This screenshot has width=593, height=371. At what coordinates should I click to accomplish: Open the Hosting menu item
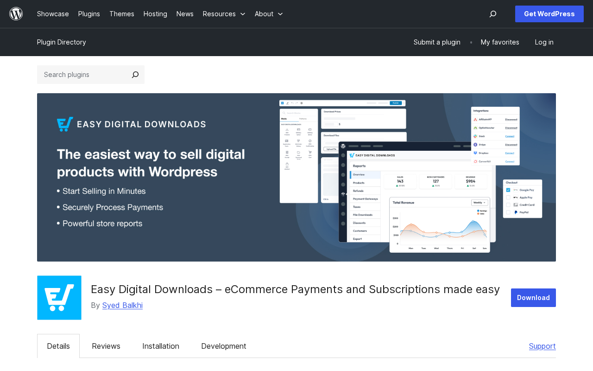pos(155,14)
